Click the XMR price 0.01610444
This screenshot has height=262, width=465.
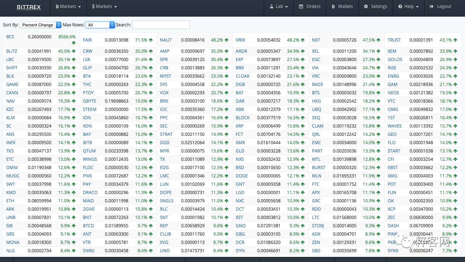pos(269,143)
